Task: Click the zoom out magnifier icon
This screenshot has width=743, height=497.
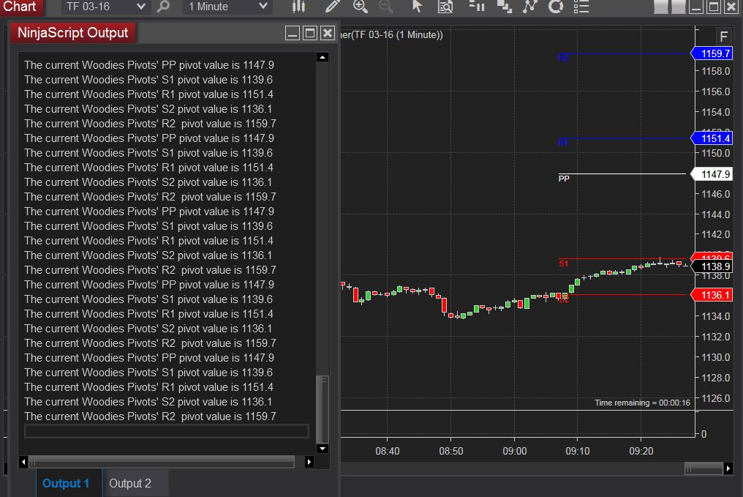Action: [x=385, y=6]
